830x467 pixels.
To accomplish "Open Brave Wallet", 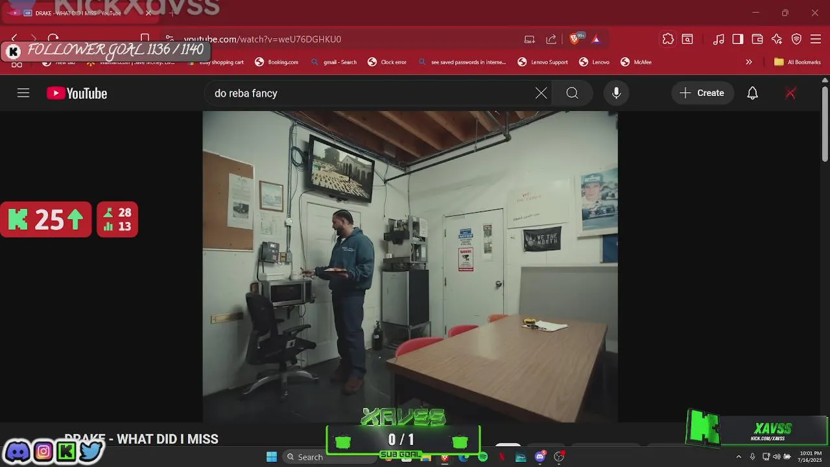I will pyautogui.click(x=757, y=40).
